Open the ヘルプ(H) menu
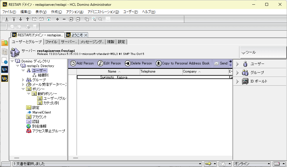The width and height of the screenshot is (287, 167). pos(149,12)
